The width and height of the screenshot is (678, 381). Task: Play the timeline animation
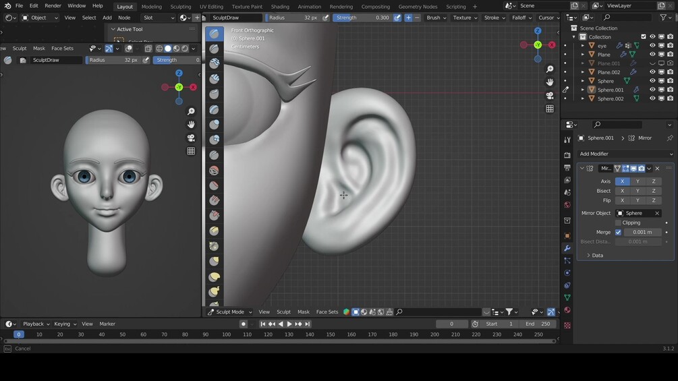tap(289, 324)
